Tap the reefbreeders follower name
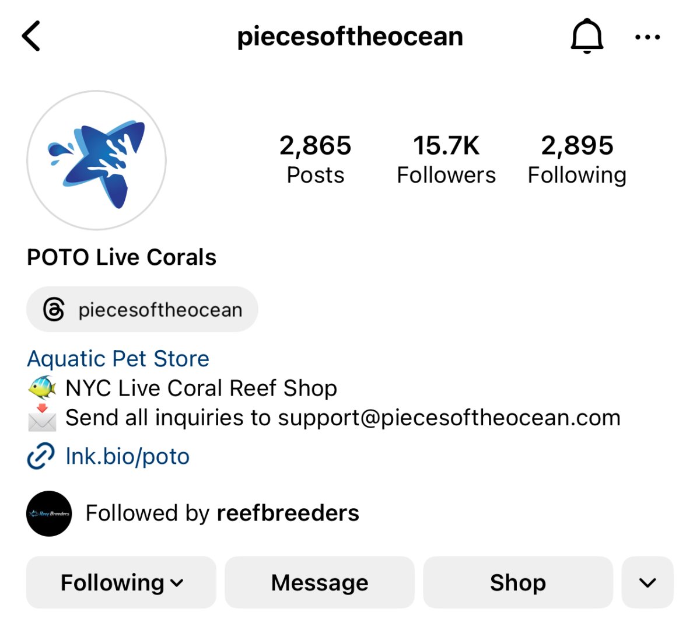The image size is (700, 626). pos(288,513)
